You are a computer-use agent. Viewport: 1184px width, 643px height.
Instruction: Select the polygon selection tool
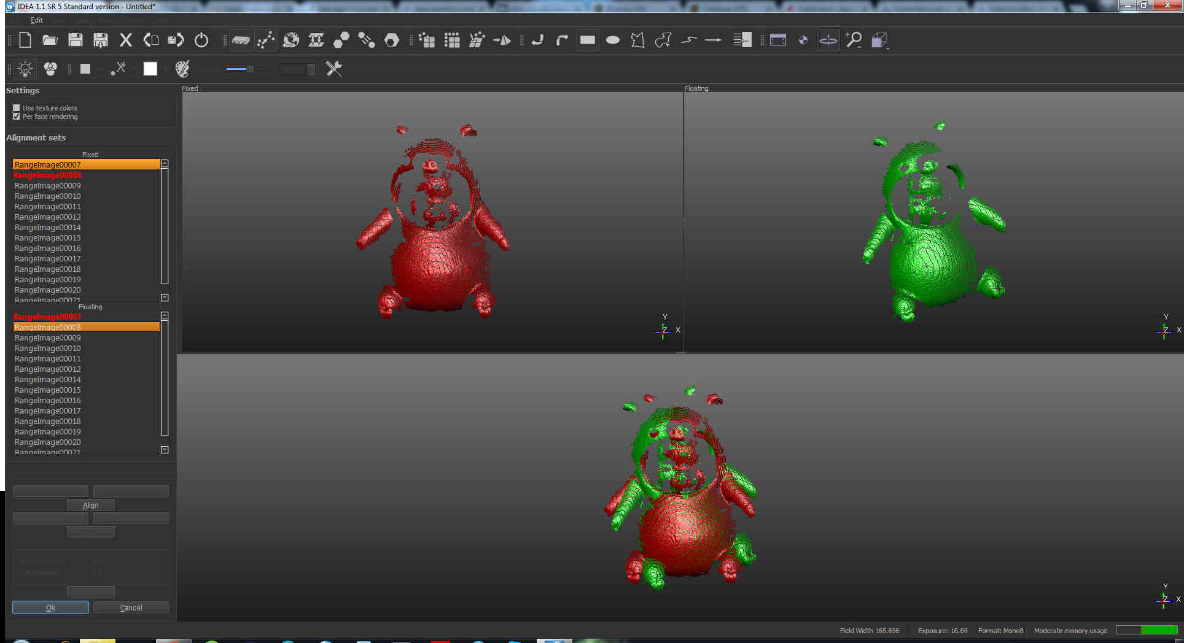point(637,40)
